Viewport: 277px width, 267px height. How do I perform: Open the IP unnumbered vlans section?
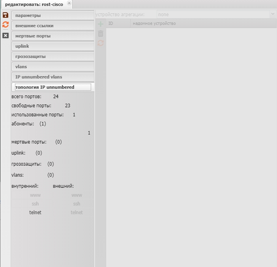click(53, 77)
